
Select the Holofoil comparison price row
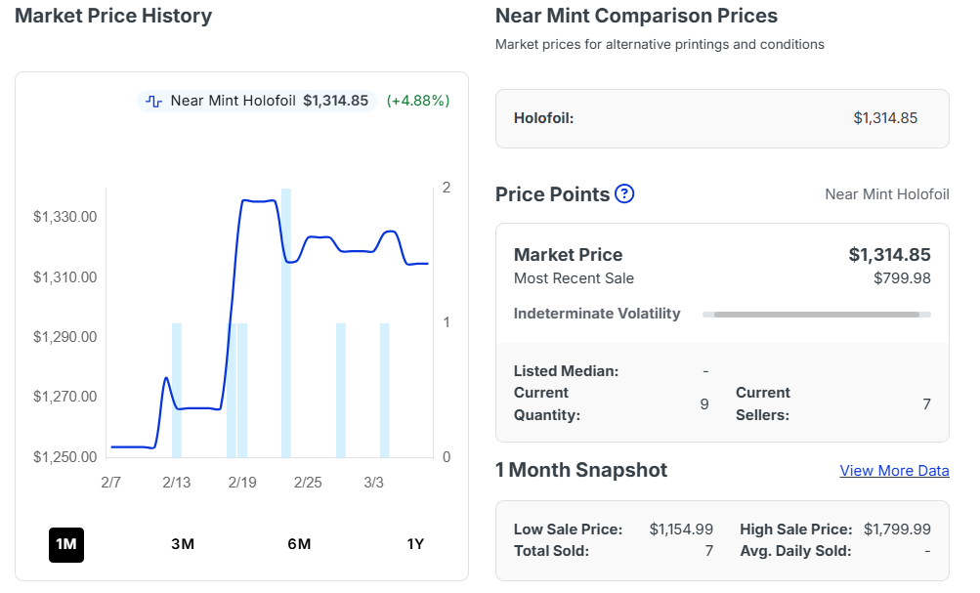(722, 118)
